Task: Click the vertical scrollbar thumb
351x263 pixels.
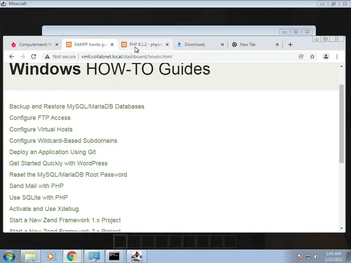Action: (341, 124)
